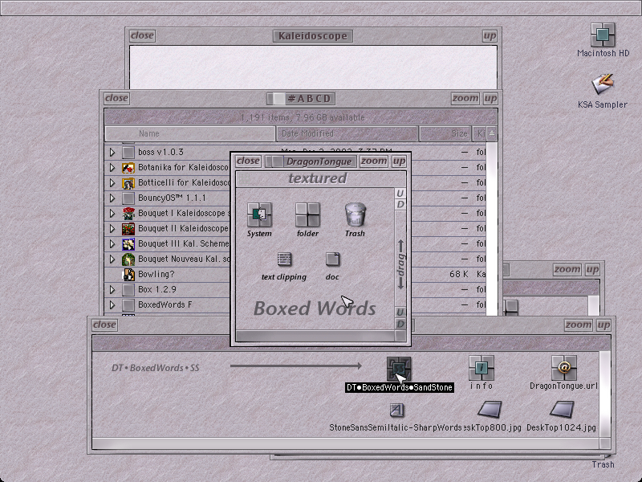Select the doc file icon
642x482 pixels.
pos(332,259)
